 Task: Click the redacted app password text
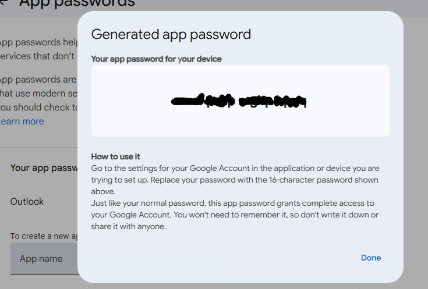point(239,101)
